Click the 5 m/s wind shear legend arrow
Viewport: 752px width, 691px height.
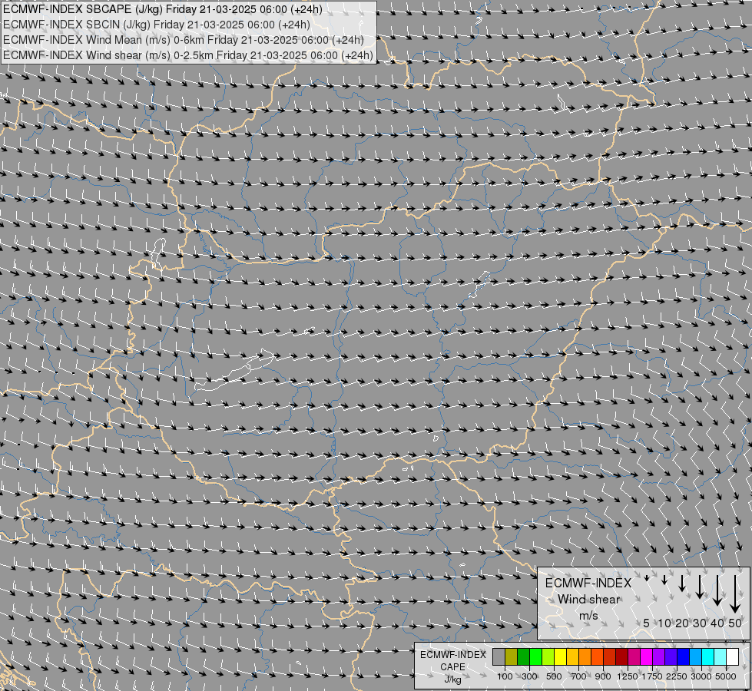coord(647,578)
